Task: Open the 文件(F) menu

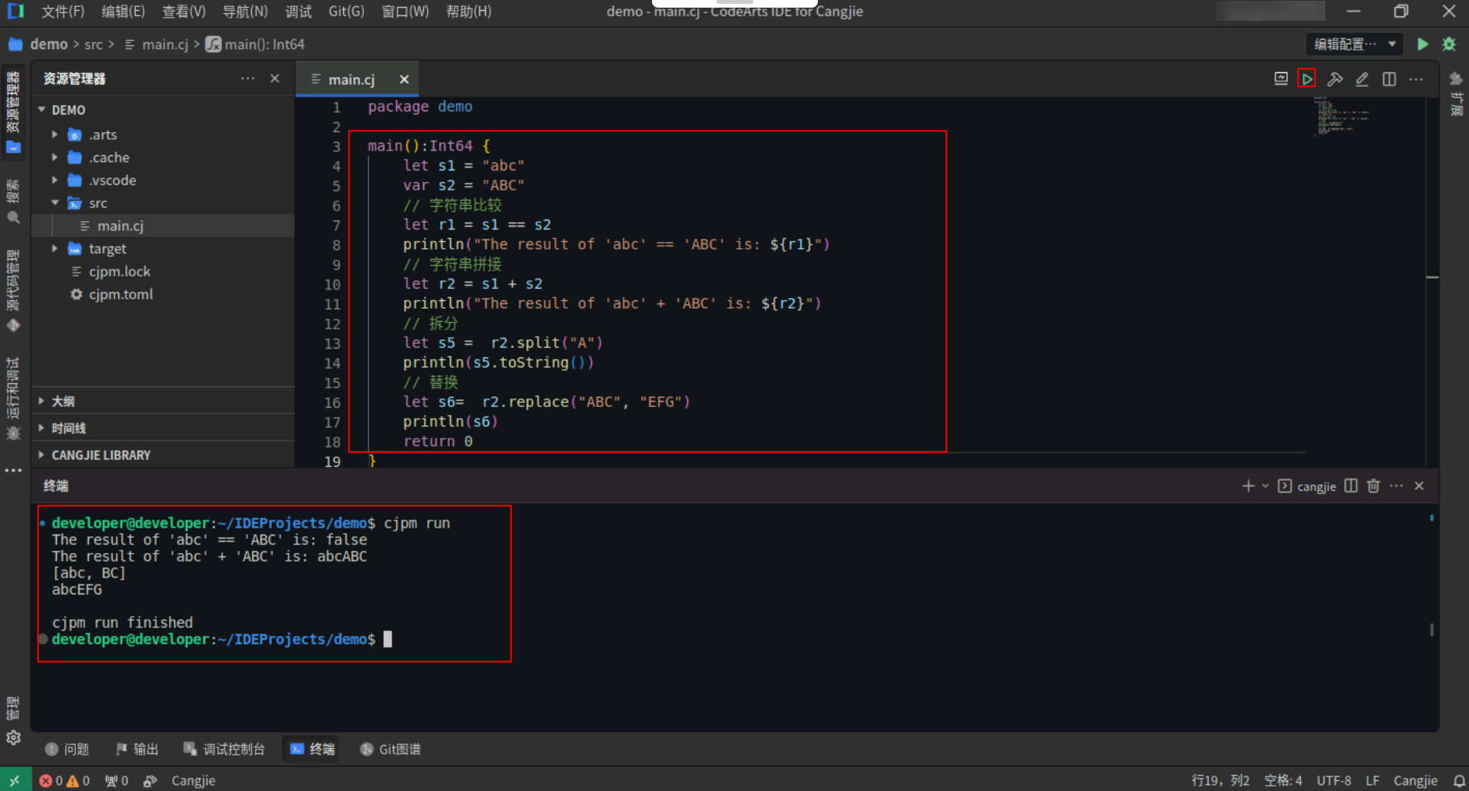Action: (63, 12)
